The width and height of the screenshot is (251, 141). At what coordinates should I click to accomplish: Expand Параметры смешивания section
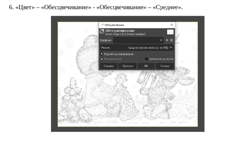(x=102, y=54)
